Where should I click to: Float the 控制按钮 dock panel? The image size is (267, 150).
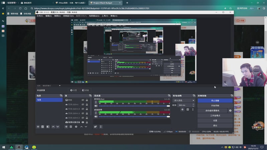232,96
